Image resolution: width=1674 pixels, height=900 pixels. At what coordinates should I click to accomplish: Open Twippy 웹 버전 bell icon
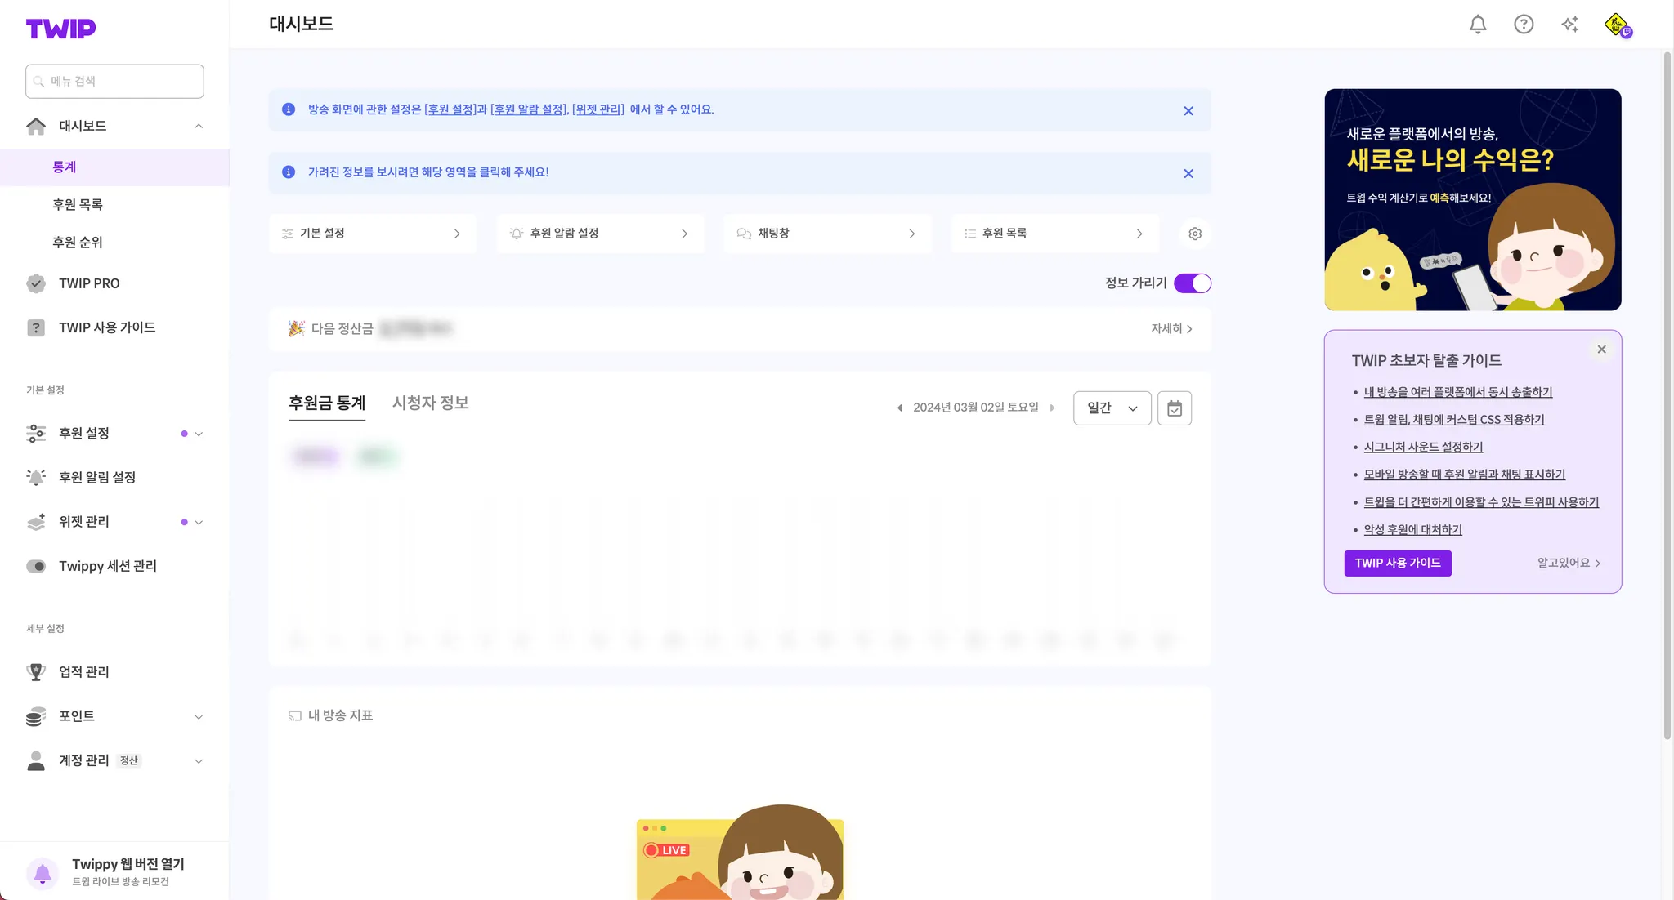click(x=43, y=873)
